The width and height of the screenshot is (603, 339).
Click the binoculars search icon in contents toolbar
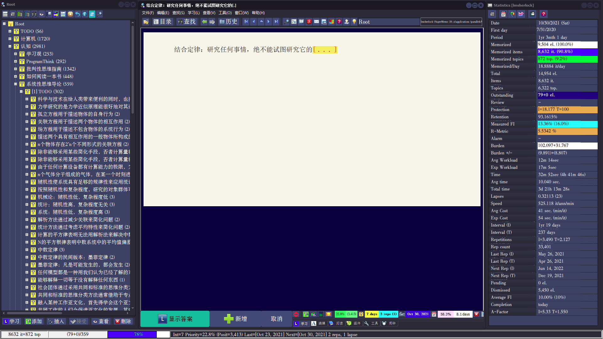[34, 14]
